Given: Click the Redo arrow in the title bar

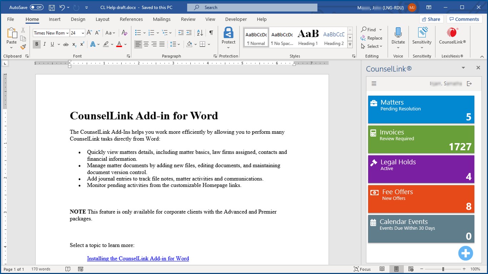Looking at the screenshot, I should (76, 7).
